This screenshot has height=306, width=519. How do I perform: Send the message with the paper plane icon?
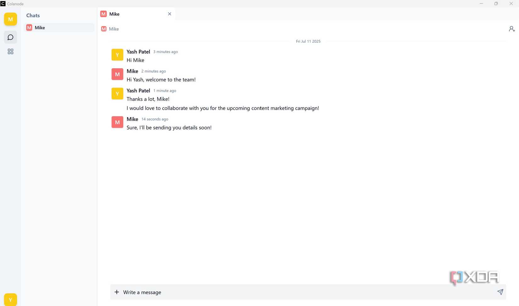500,292
